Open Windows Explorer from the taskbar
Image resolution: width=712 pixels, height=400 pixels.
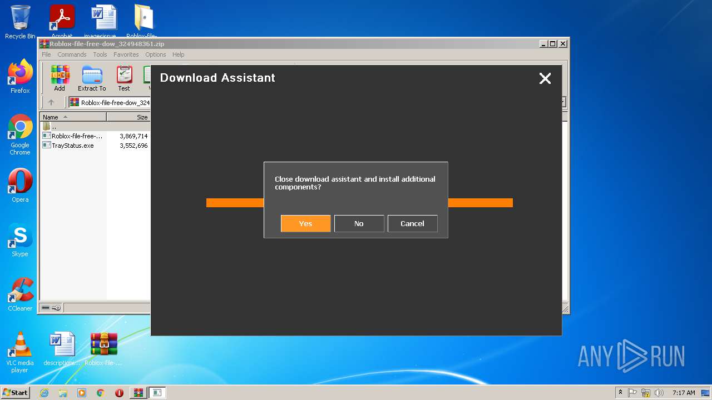coord(63,393)
